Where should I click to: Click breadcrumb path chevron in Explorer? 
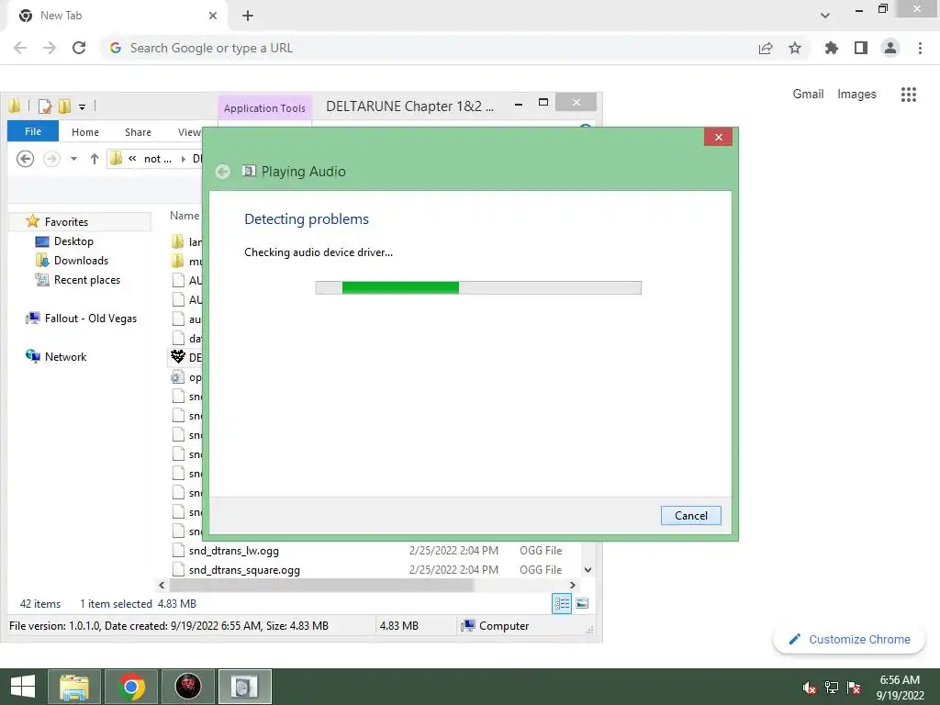(132, 159)
